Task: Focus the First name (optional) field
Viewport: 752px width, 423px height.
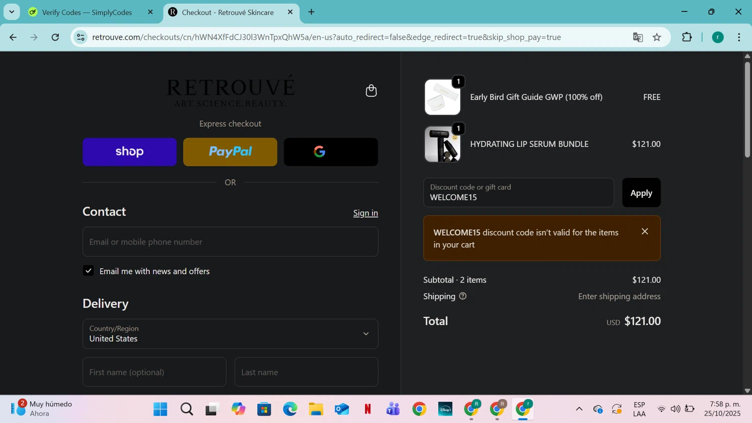Action: (154, 372)
